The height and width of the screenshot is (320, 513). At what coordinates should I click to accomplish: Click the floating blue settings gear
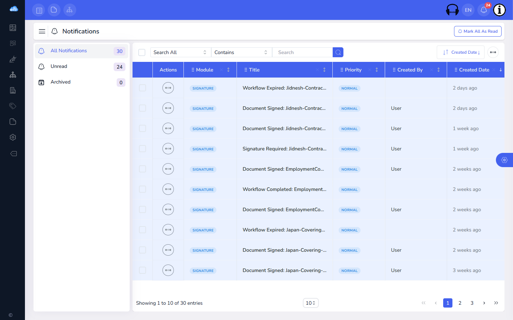(x=504, y=160)
